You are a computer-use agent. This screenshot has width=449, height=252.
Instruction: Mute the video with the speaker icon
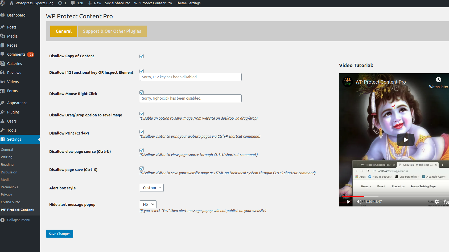359,202
